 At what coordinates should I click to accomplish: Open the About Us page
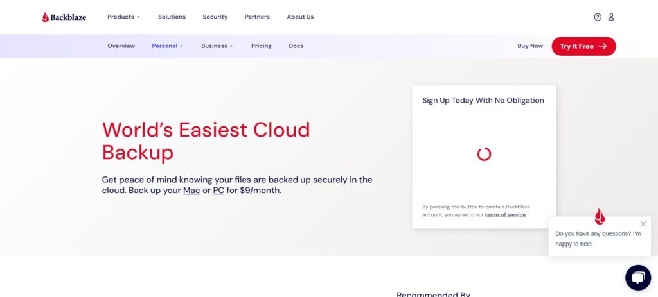300,17
